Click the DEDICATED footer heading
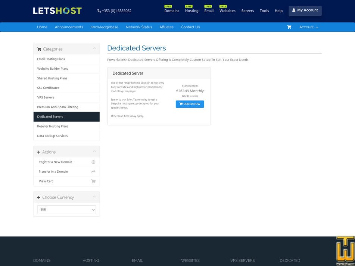Image resolution: width=355 pixels, height=266 pixels. pyautogui.click(x=290, y=260)
